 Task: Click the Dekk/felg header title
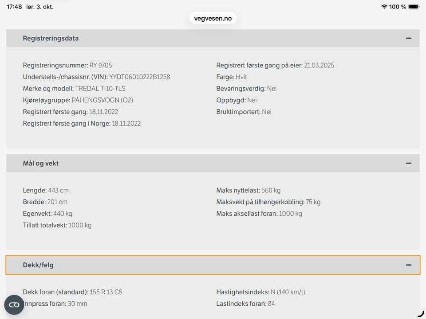pyautogui.click(x=38, y=265)
